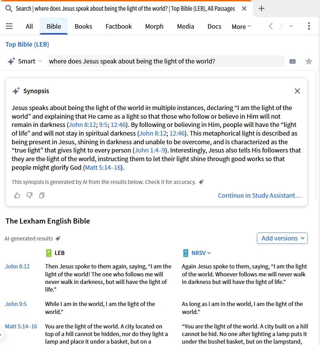The width and height of the screenshot is (320, 345).
Task: Expand the Smart search mode dropdown
Action: point(40,61)
